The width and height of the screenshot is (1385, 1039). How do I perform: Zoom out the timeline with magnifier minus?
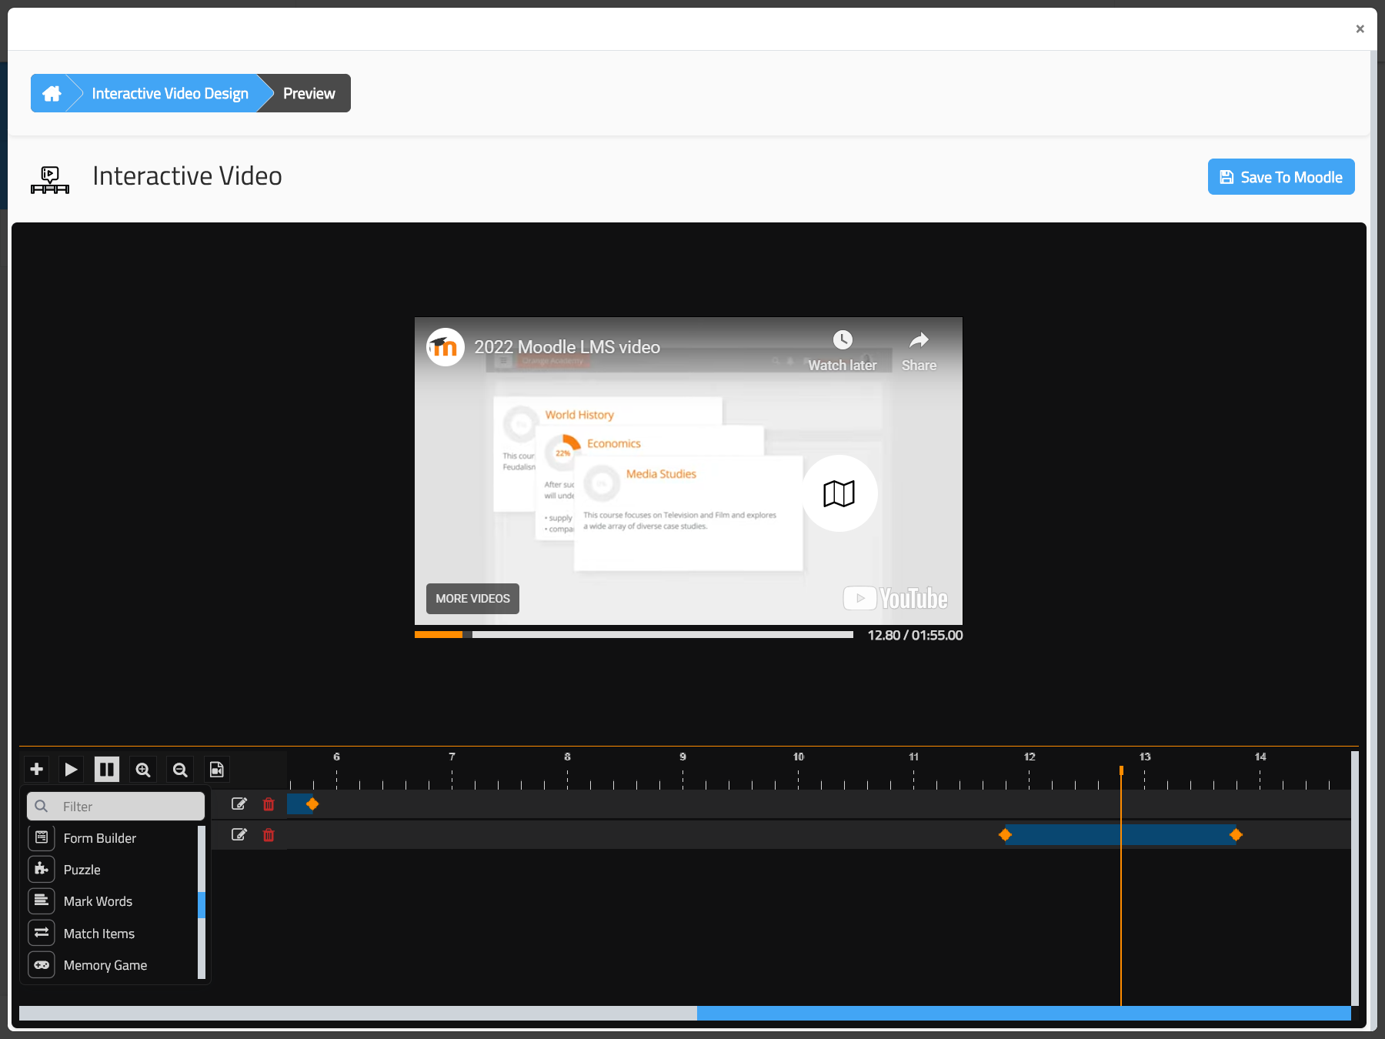[x=179, y=769]
